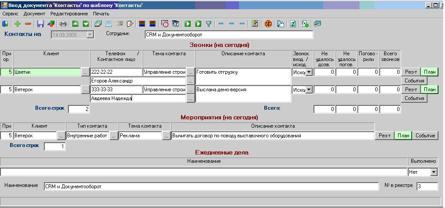Click the gray card icon in toolbar
Screen dimensions: 445x208
click(120, 24)
